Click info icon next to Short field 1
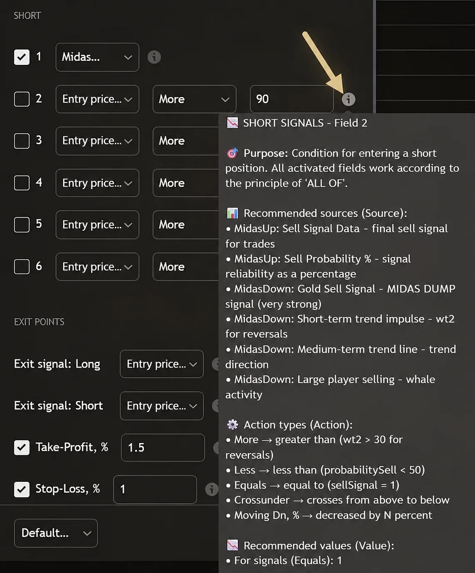Screen dimensions: 475x573 coord(154,57)
